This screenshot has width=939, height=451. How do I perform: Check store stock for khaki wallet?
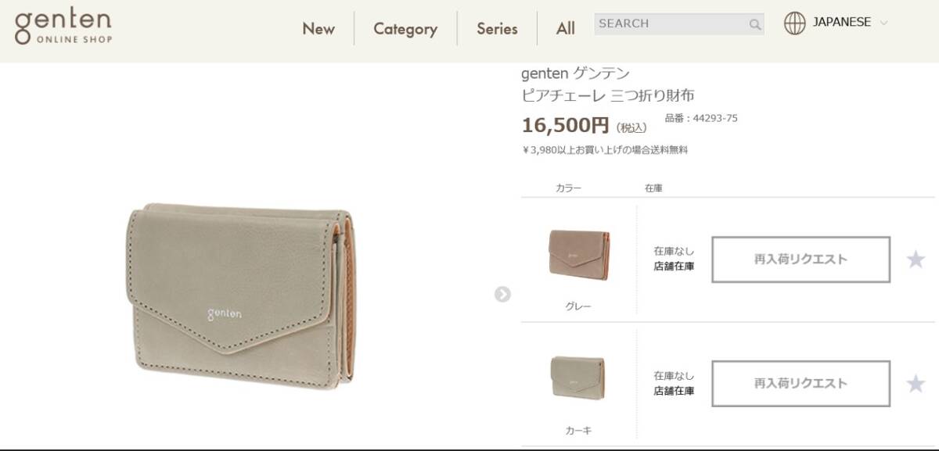tap(674, 391)
